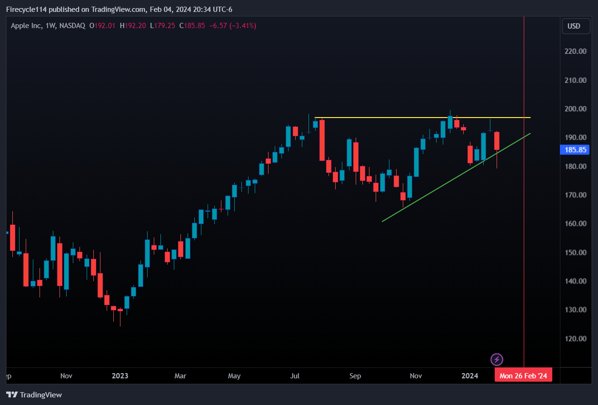
Task: Click the Nov label left of 2023
Action: 66,375
